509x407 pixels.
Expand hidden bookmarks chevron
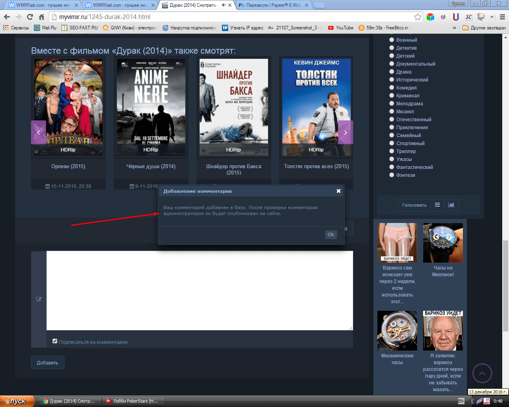pyautogui.click(x=455, y=28)
